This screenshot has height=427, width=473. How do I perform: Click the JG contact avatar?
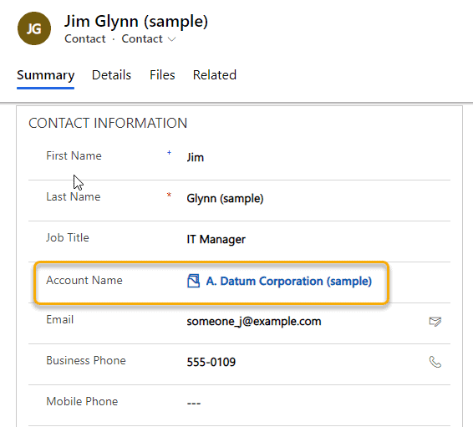(34, 28)
